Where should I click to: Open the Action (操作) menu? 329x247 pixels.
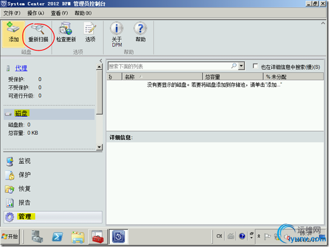pos(36,13)
